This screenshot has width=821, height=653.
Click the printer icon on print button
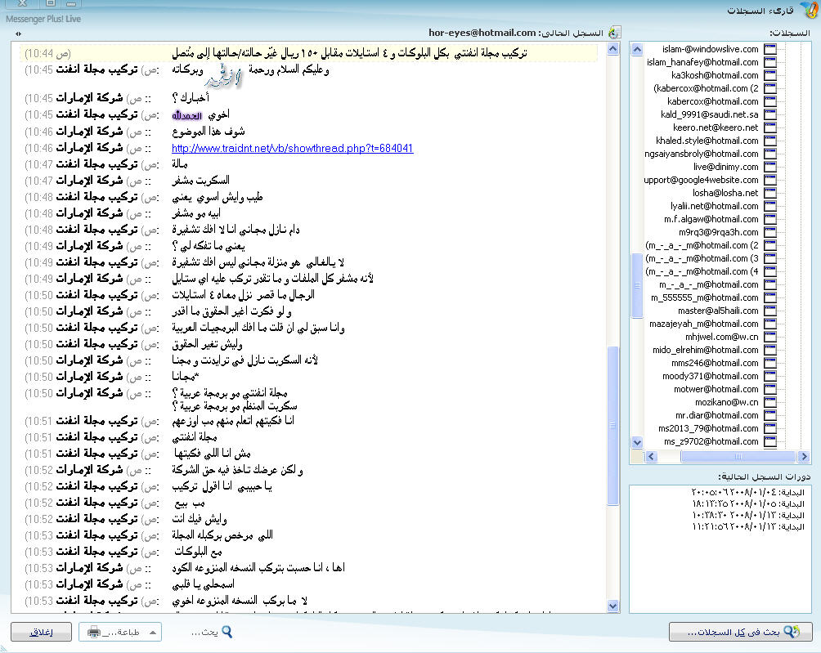[94, 632]
